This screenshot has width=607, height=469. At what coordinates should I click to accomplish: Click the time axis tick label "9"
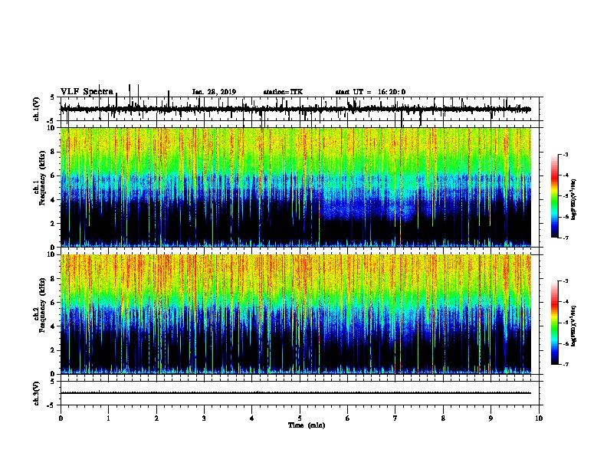(x=491, y=418)
